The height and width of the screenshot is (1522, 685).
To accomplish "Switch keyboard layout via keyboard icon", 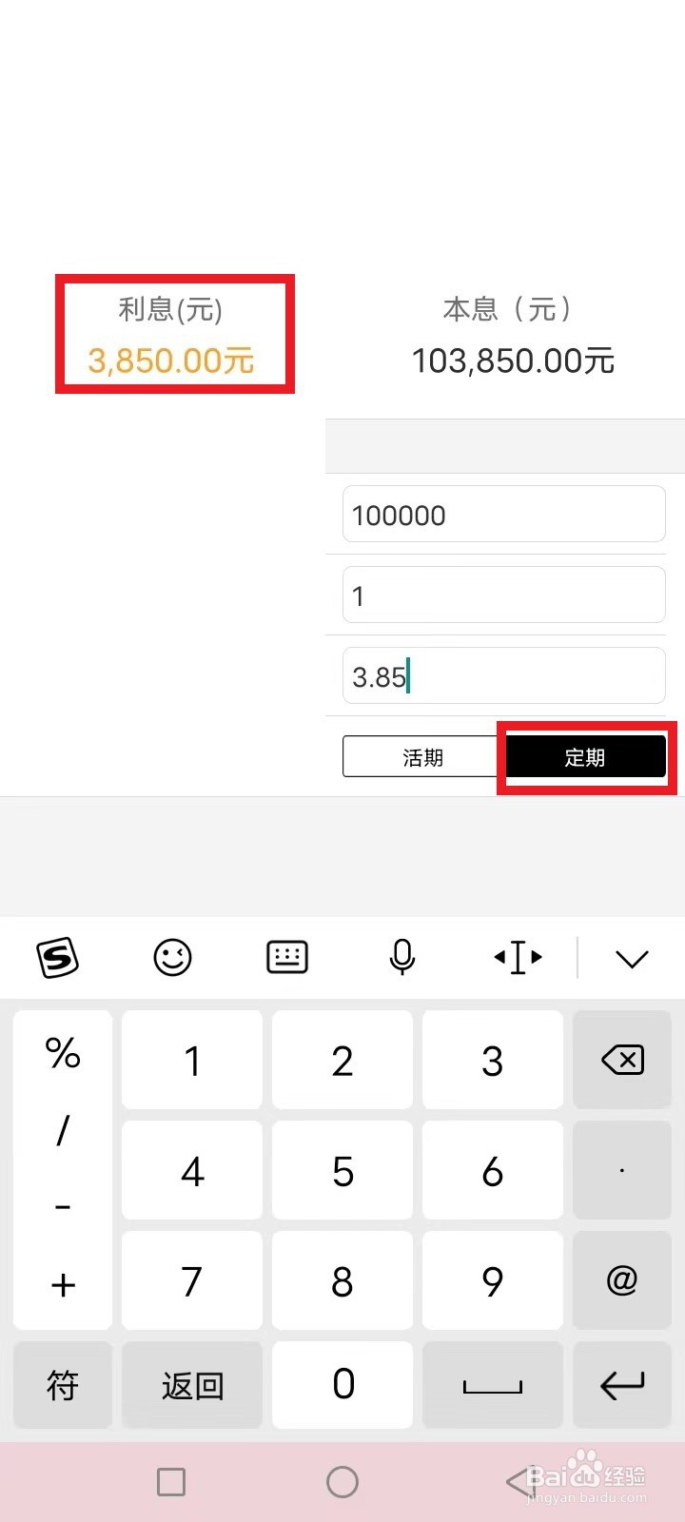I will [286, 957].
